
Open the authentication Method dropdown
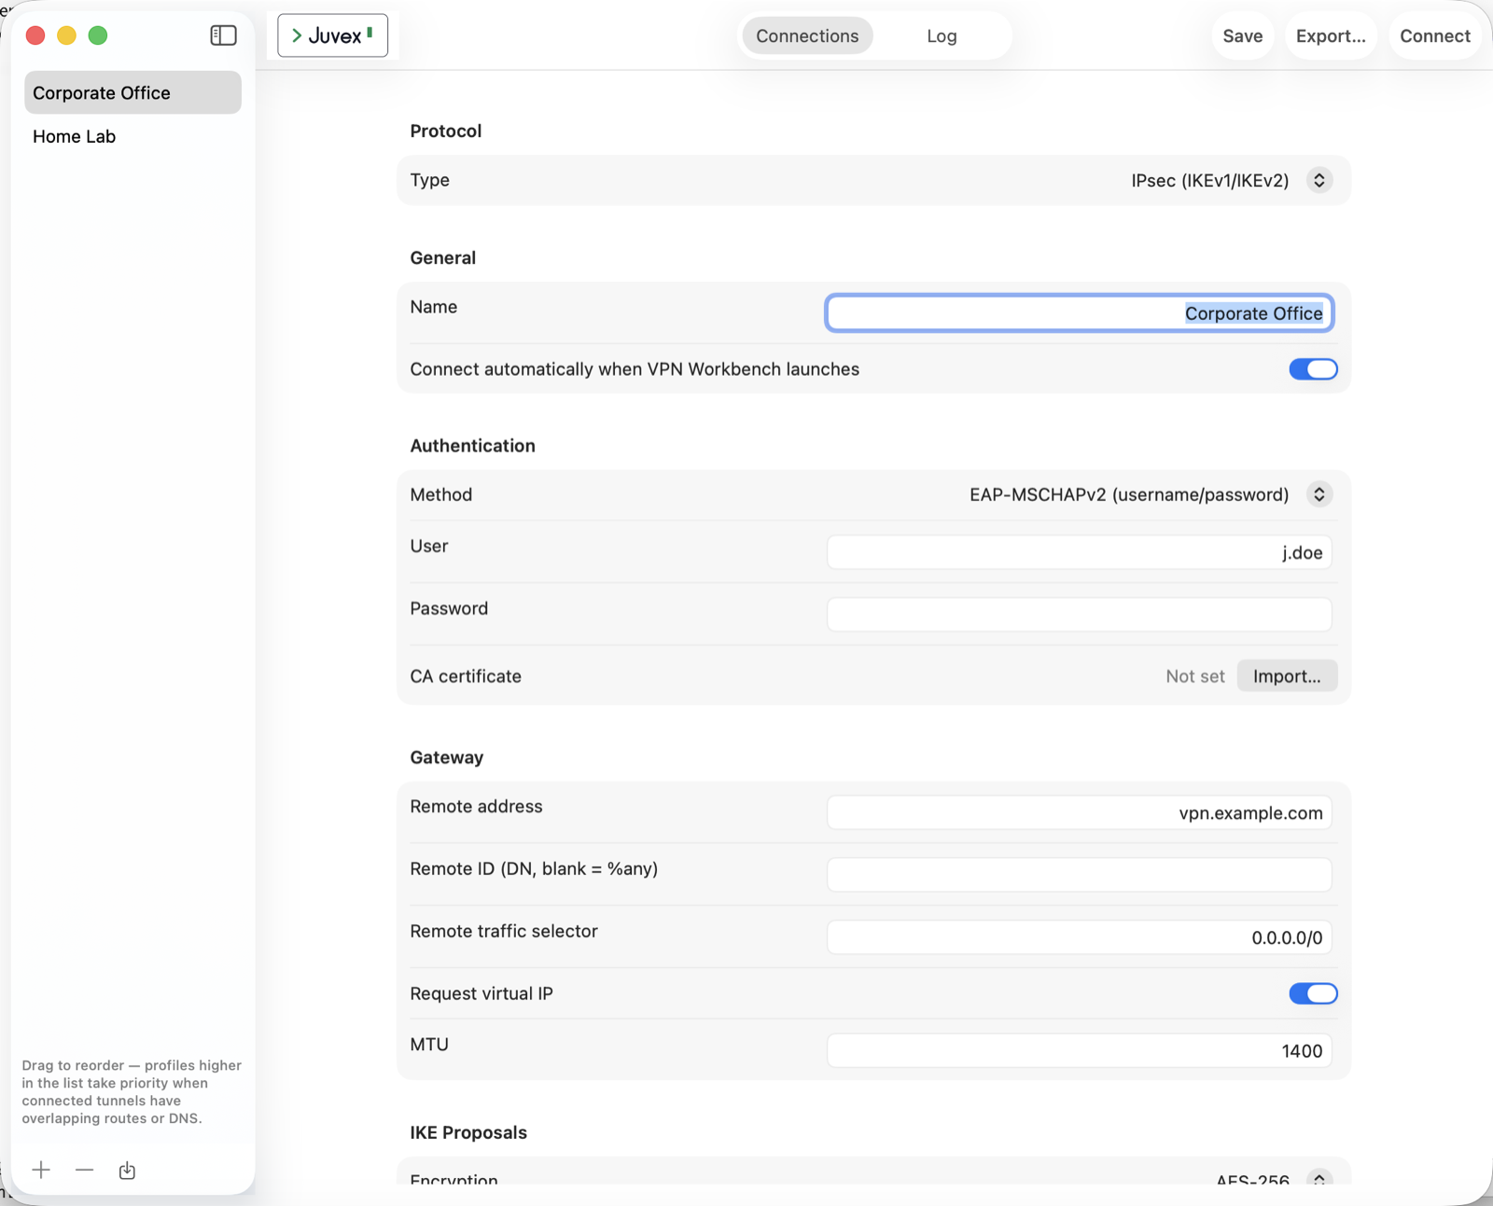pyautogui.click(x=1319, y=494)
